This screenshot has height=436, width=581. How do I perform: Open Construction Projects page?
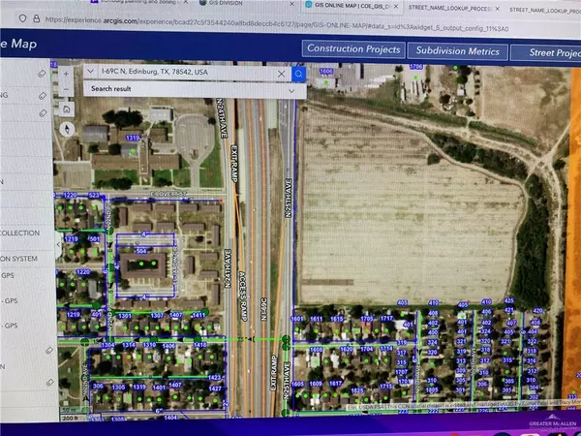pyautogui.click(x=353, y=49)
